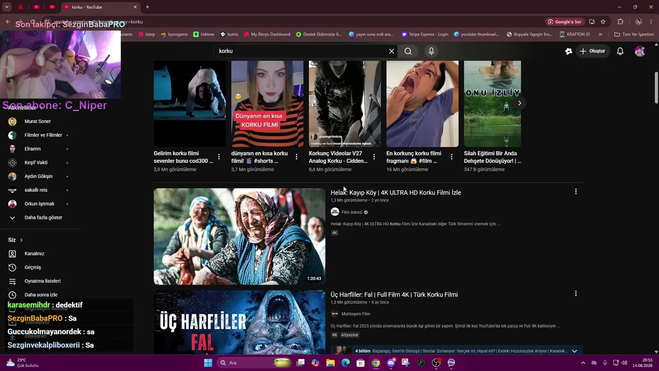
Task: Click the Oluştur create button
Action: click(x=592, y=51)
